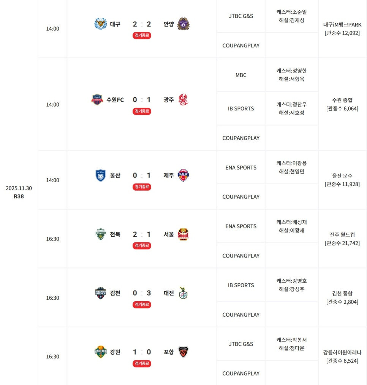The width and height of the screenshot is (367, 385).
Task: Open the Jeonbuk team crest
Action: pyautogui.click(x=101, y=234)
